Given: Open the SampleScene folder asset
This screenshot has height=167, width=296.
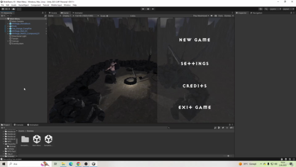Looking at the screenshot, I should (x=25, y=141).
